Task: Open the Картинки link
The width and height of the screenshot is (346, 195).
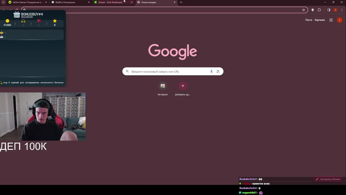Action: coord(320,20)
